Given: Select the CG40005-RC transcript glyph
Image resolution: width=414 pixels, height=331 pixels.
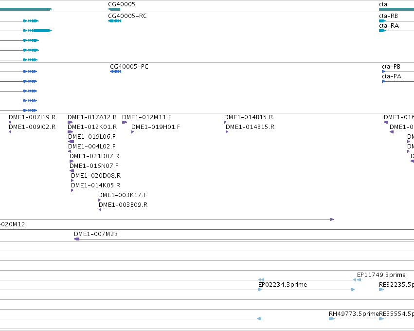Looking at the screenshot, I should tap(115, 21).
